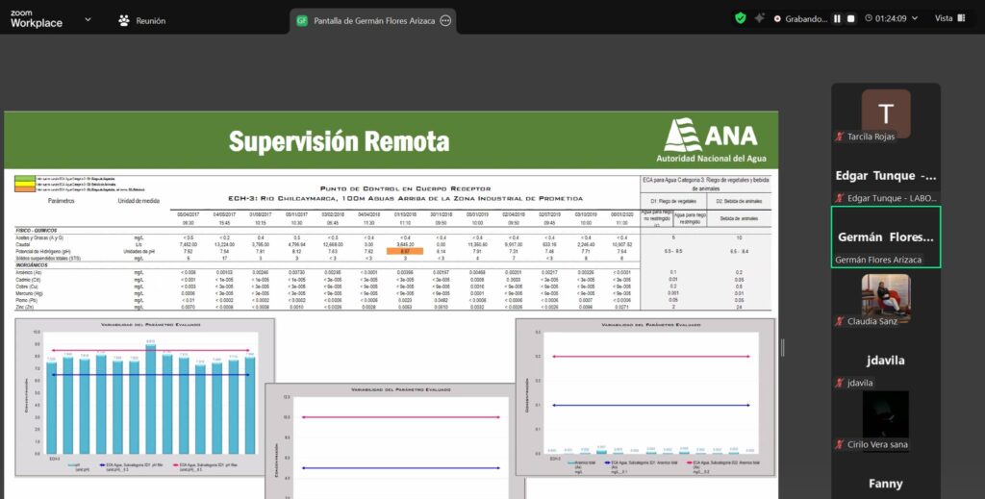This screenshot has width=985, height=499.
Task: Expand the dropdown next to meeting timer
Action: (917, 19)
